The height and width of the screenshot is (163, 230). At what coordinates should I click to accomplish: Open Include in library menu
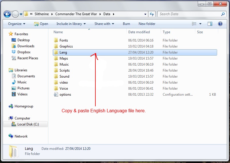(x=71, y=24)
